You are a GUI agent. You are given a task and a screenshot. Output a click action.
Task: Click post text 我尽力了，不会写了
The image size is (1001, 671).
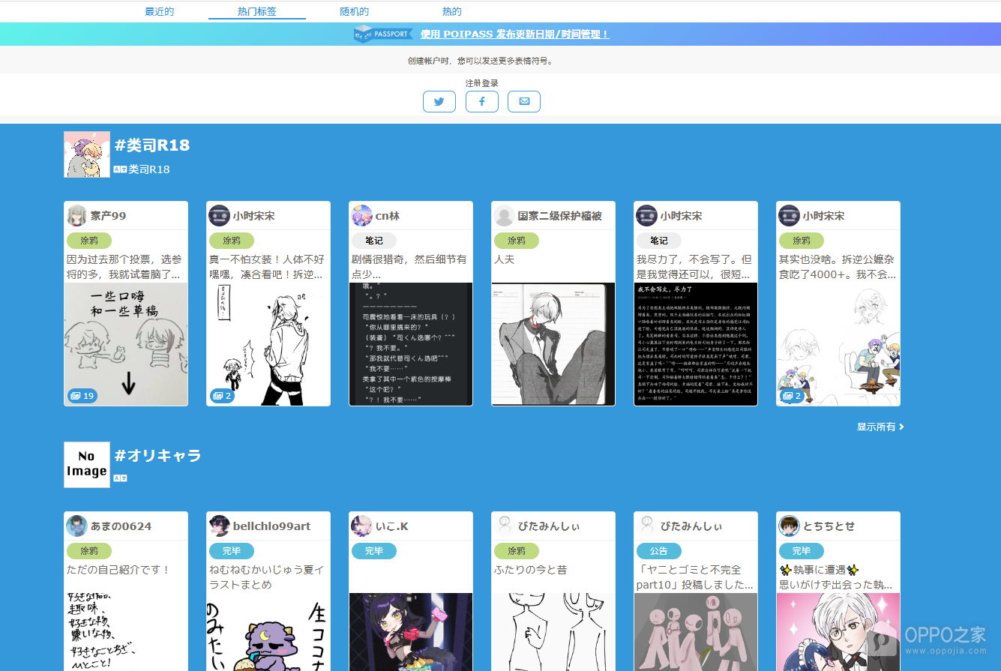pyautogui.click(x=694, y=267)
